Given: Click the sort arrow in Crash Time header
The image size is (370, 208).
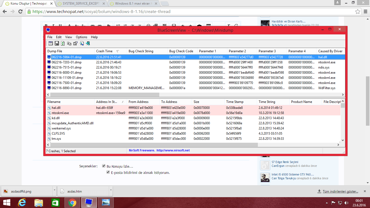Looking at the screenshot, I should click(118, 51).
